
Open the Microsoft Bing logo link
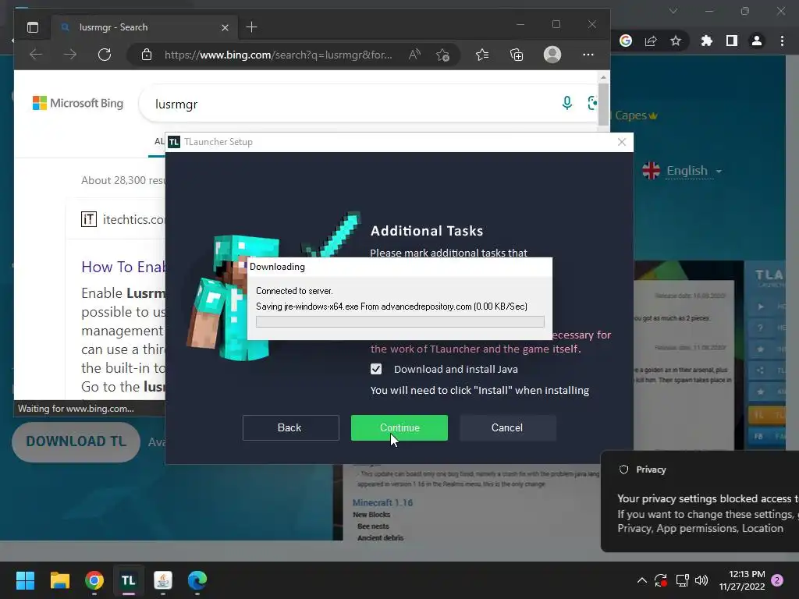click(x=78, y=104)
